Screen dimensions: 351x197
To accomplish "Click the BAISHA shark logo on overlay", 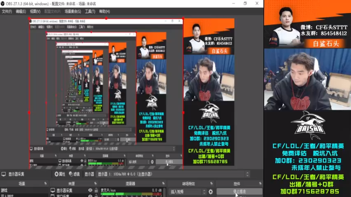I will 308,125.
